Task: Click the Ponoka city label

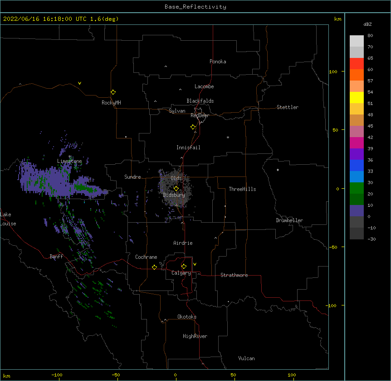Action: [x=218, y=62]
